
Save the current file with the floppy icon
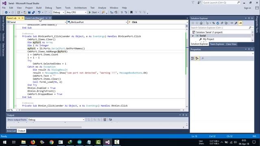point(29,13)
